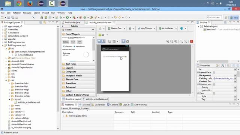Image resolution: width=240 pixels, height=135 pixels.
Task: Click Firefox icon in Windows taskbar
Action: (x=30, y=3)
